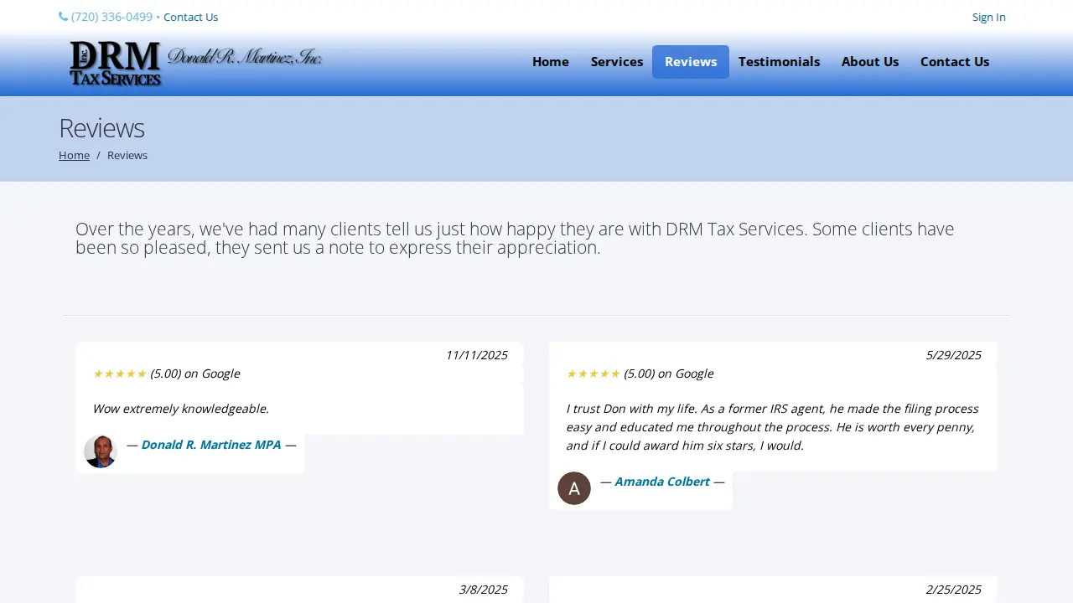Open Contact Us link in top bar
1073x603 pixels.
[190, 17]
